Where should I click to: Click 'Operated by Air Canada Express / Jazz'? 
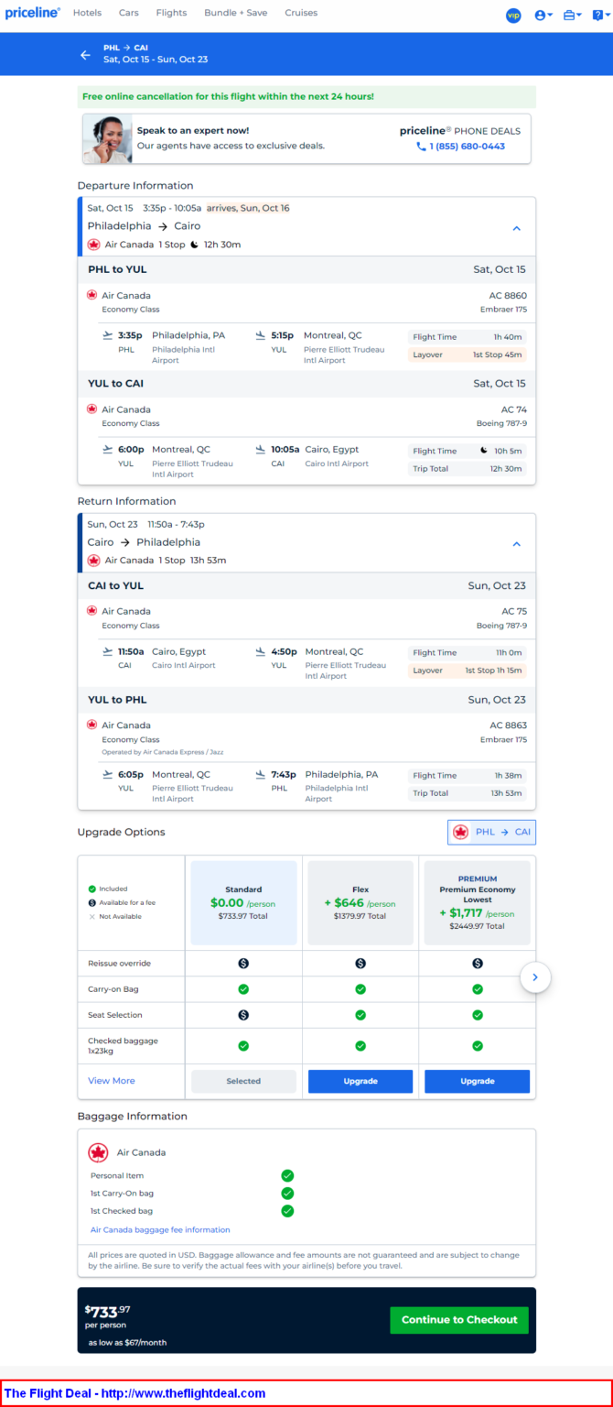[x=163, y=752]
